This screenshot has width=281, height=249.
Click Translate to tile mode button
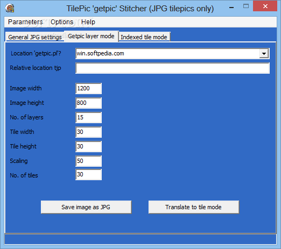click(x=194, y=207)
